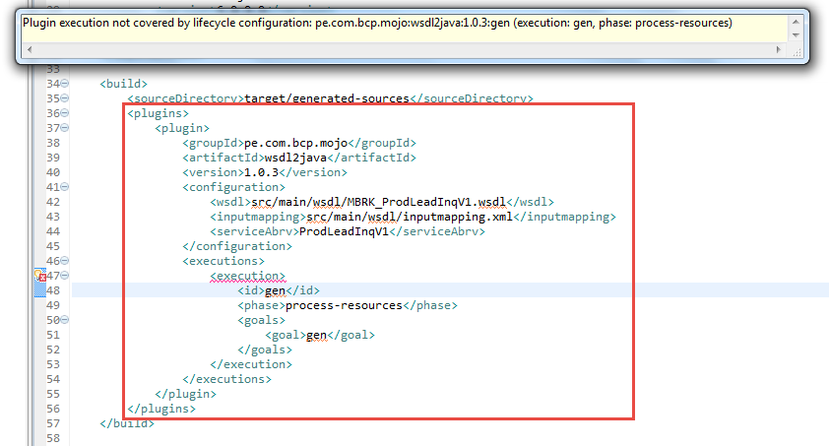
Task: Click the inputmapping.xml path text
Action: (410, 217)
